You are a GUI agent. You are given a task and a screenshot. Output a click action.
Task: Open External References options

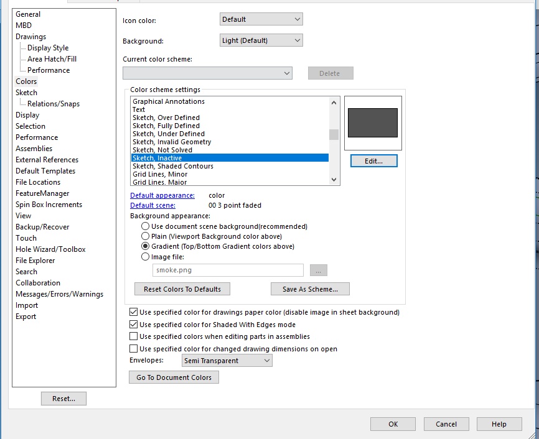click(x=47, y=160)
